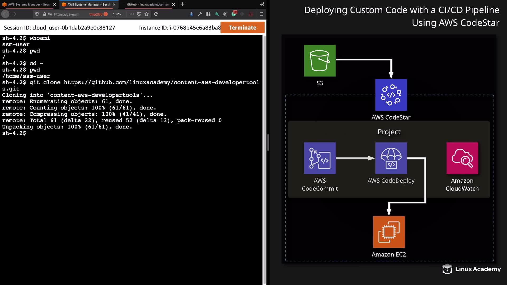Open the wrench developer tools icon
507x285 pixels.
200,14
